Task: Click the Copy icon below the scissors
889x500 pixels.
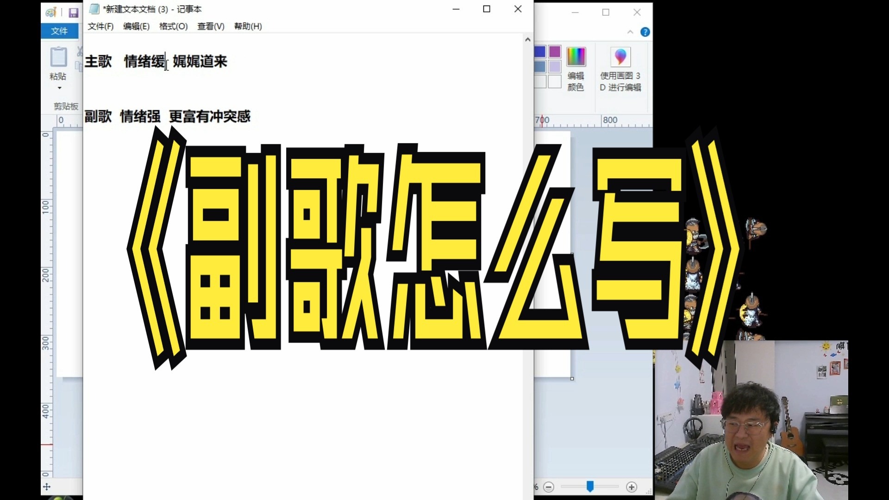Action: point(79,65)
